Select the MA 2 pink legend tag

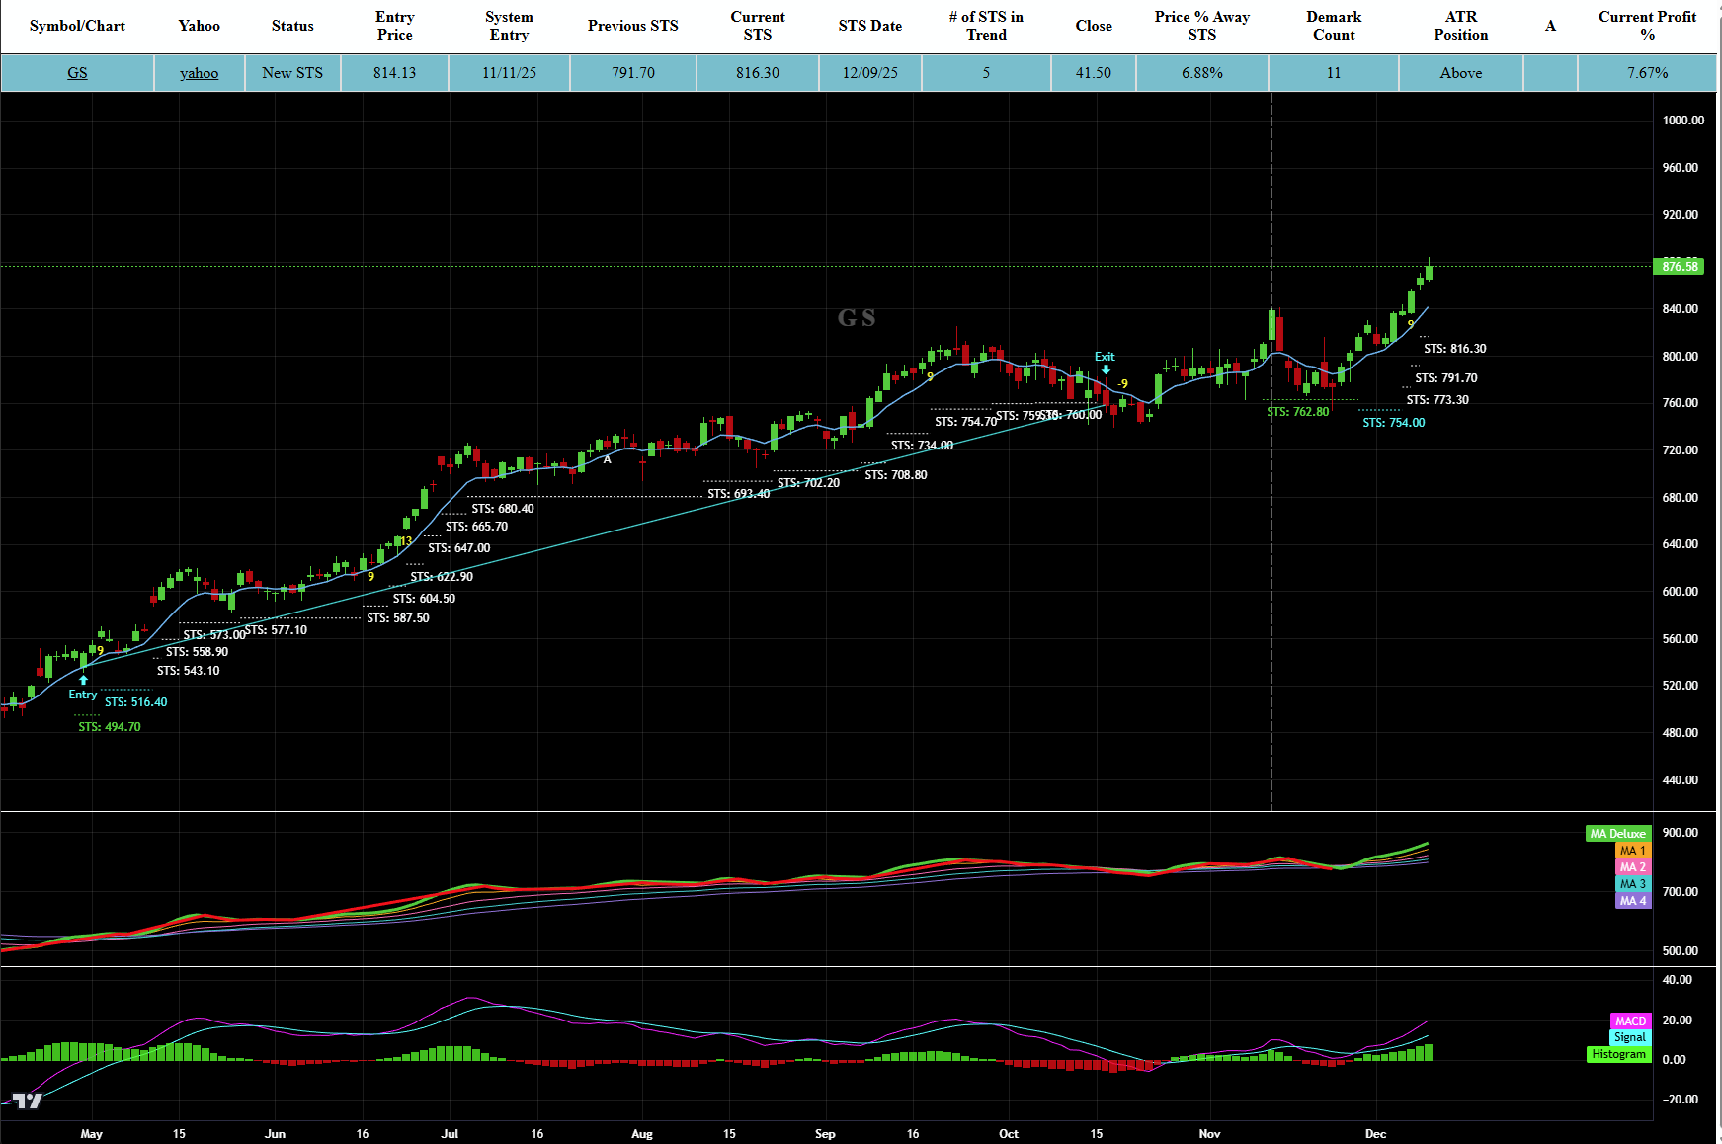point(1632,867)
